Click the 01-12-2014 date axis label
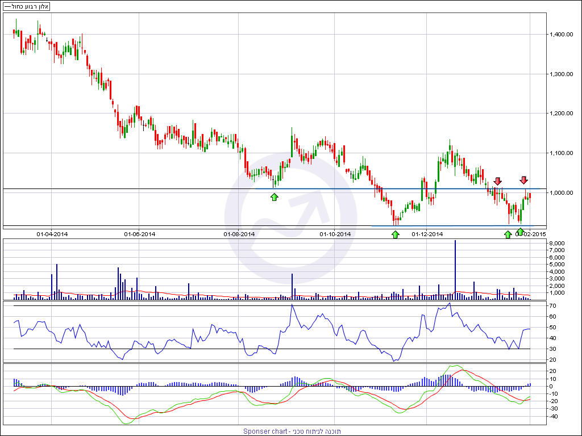Viewport: 582px width, 436px height. tap(427, 234)
